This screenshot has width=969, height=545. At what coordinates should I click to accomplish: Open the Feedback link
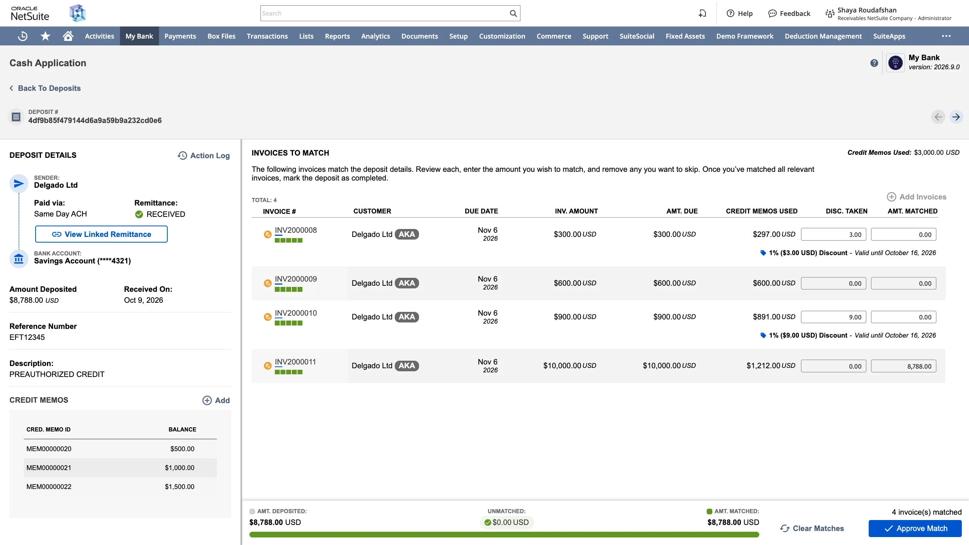789,13
